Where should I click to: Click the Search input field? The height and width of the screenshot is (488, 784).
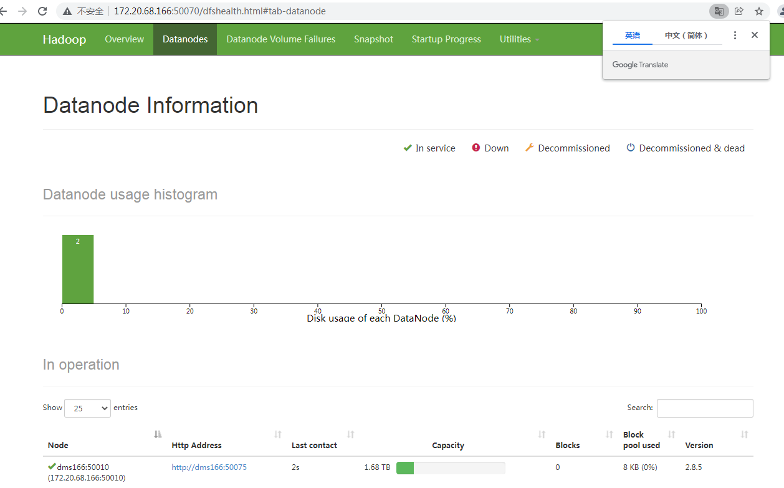pos(705,408)
